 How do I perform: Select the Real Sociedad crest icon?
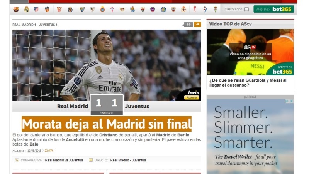(x=132, y=9)
